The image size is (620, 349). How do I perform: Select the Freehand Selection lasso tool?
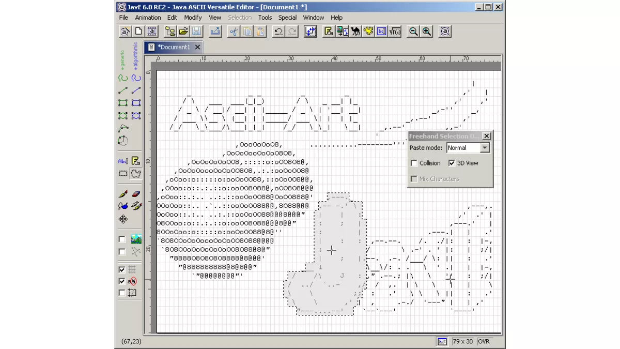click(136, 173)
